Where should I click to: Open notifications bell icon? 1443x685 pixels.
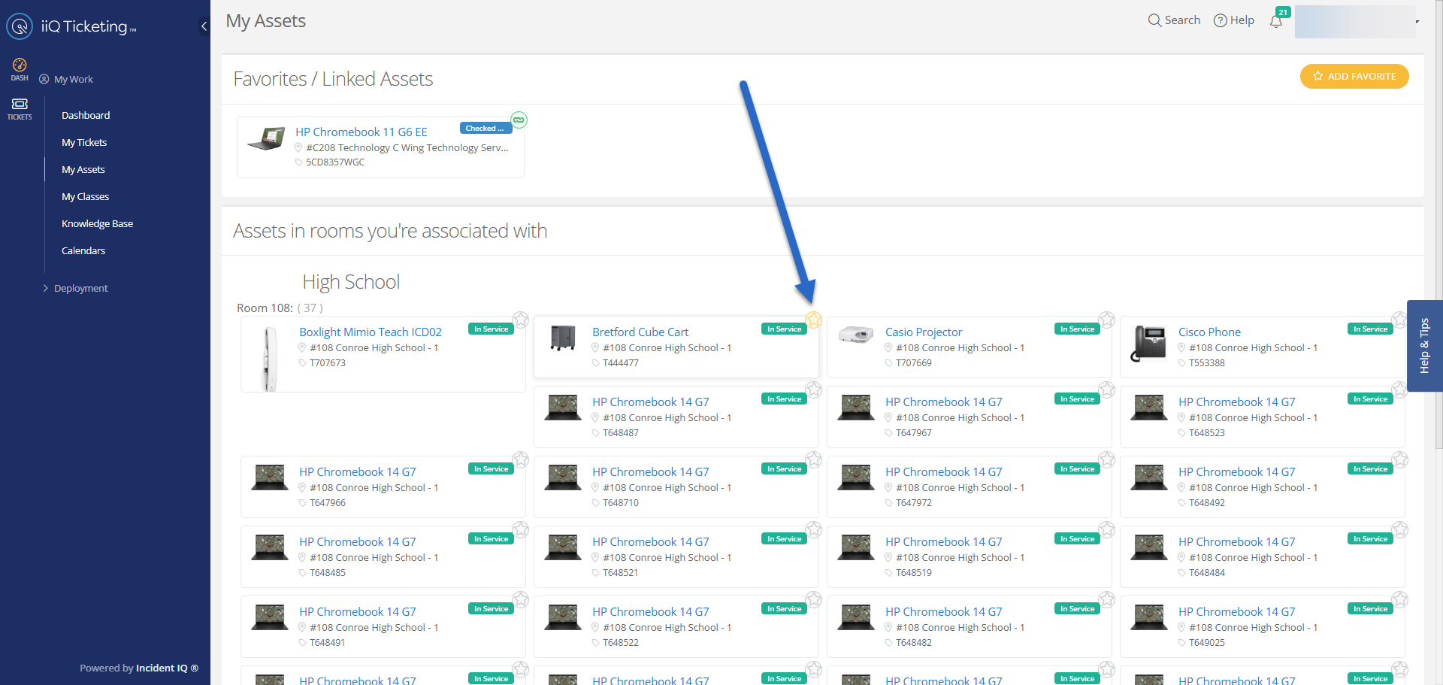1276,21
